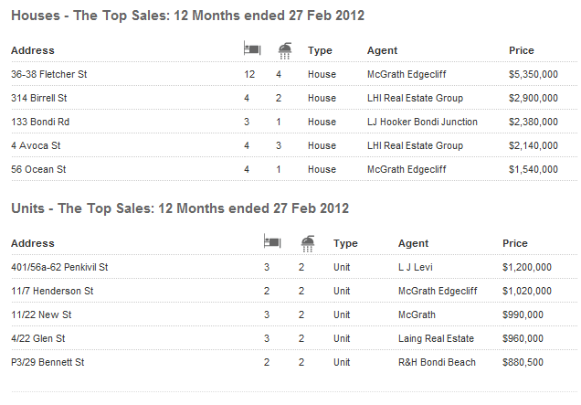Image resolution: width=581 pixels, height=405 pixels.
Task: Click the bathrooms icon in Units table
Action: tap(309, 242)
